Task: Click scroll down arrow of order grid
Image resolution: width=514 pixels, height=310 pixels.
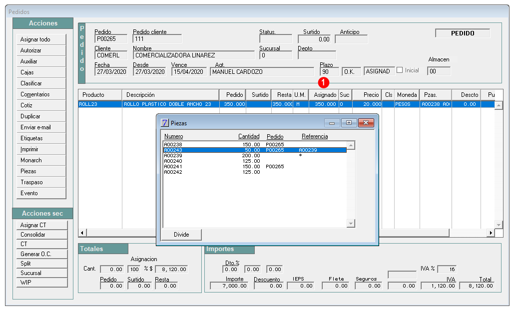Action: 499,225
